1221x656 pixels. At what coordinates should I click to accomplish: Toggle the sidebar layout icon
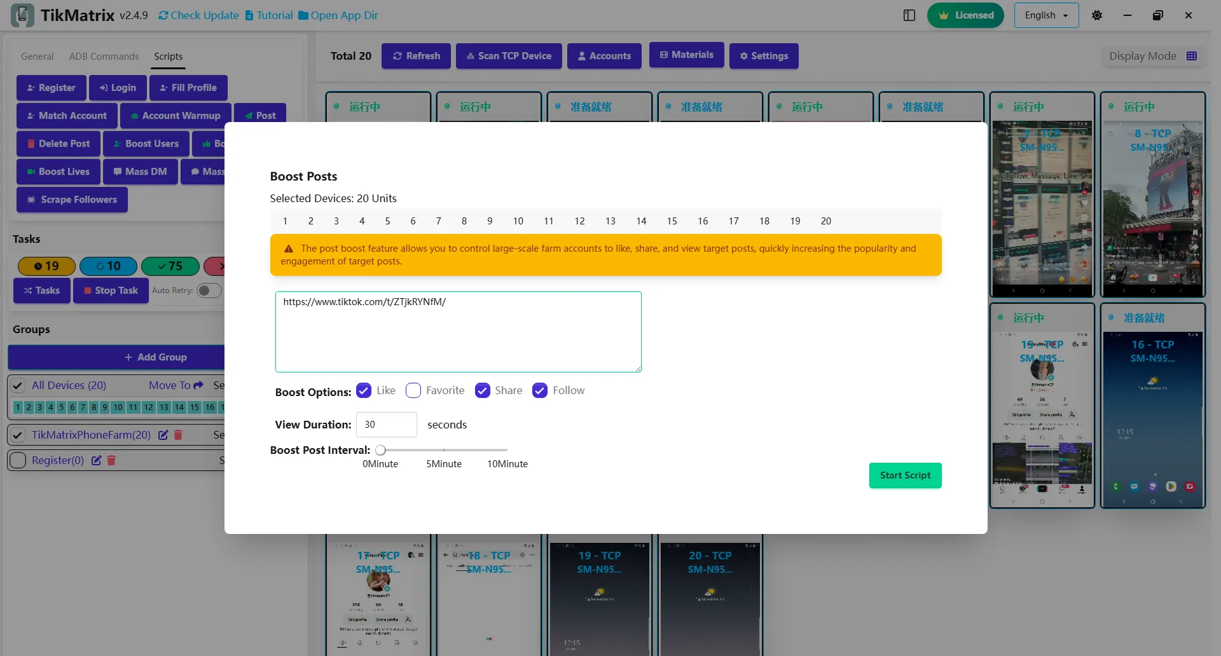909,15
